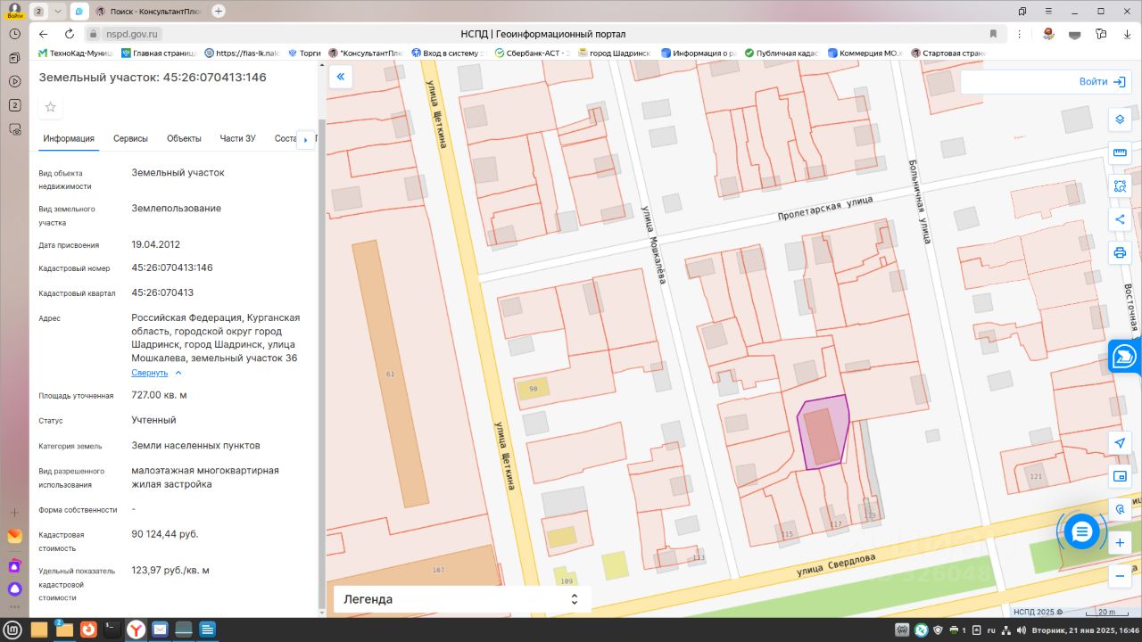The image size is (1142, 642).
Task: Click the share map icon
Action: pos(1120,219)
